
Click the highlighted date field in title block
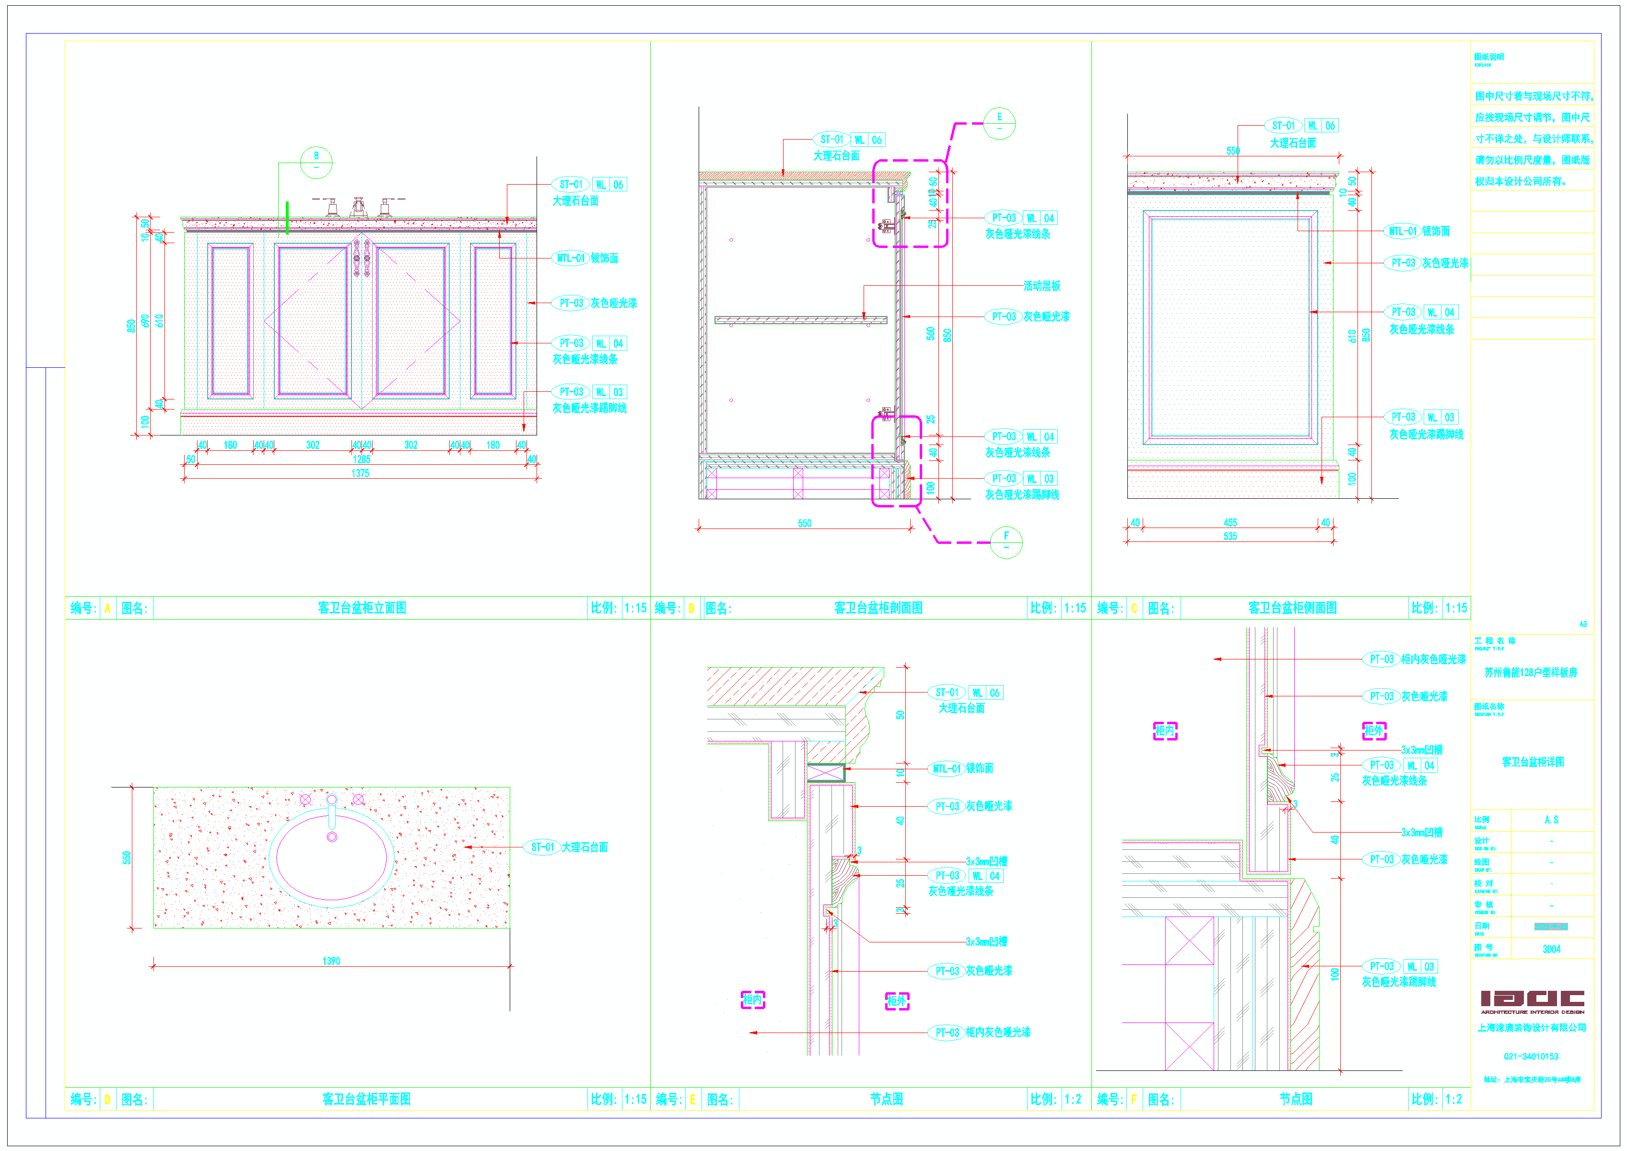click(1550, 927)
